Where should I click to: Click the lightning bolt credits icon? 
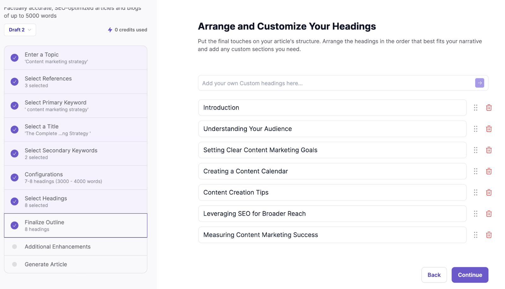[110, 30]
